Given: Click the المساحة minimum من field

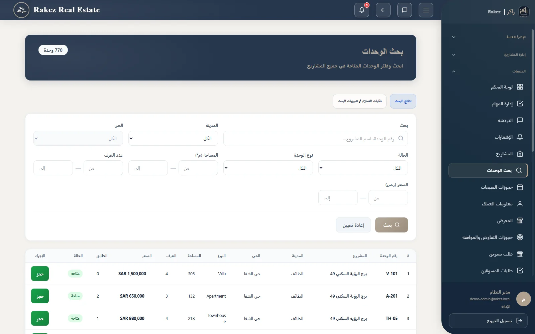Looking at the screenshot, I should [198, 168].
